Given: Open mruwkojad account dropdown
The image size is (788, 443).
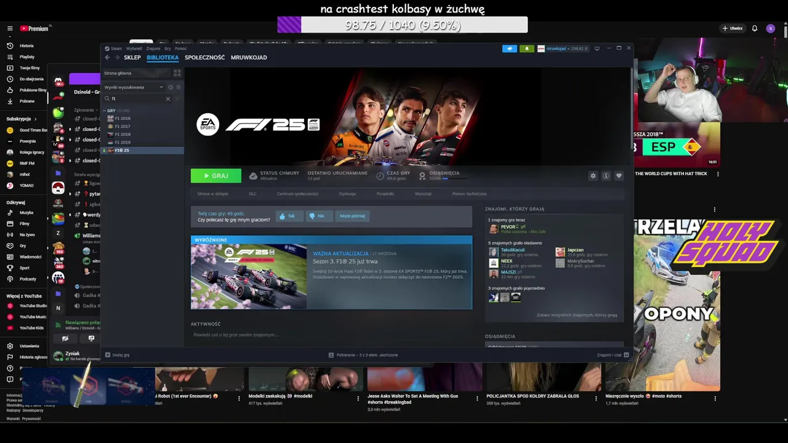Looking at the screenshot, I should 562,49.
